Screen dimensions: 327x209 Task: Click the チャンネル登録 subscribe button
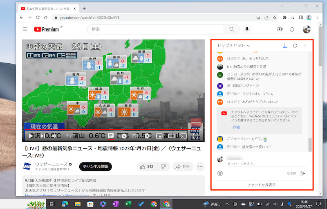point(95,167)
